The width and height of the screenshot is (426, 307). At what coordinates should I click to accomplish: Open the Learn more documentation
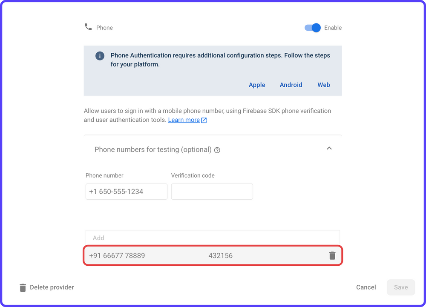point(184,120)
